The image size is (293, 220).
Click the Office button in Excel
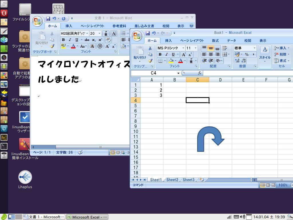point(137,36)
